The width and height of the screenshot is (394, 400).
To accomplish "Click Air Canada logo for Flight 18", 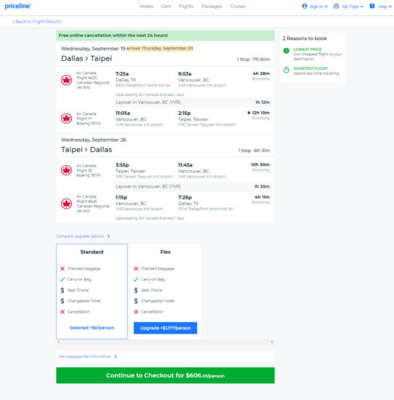I will coord(67,170).
